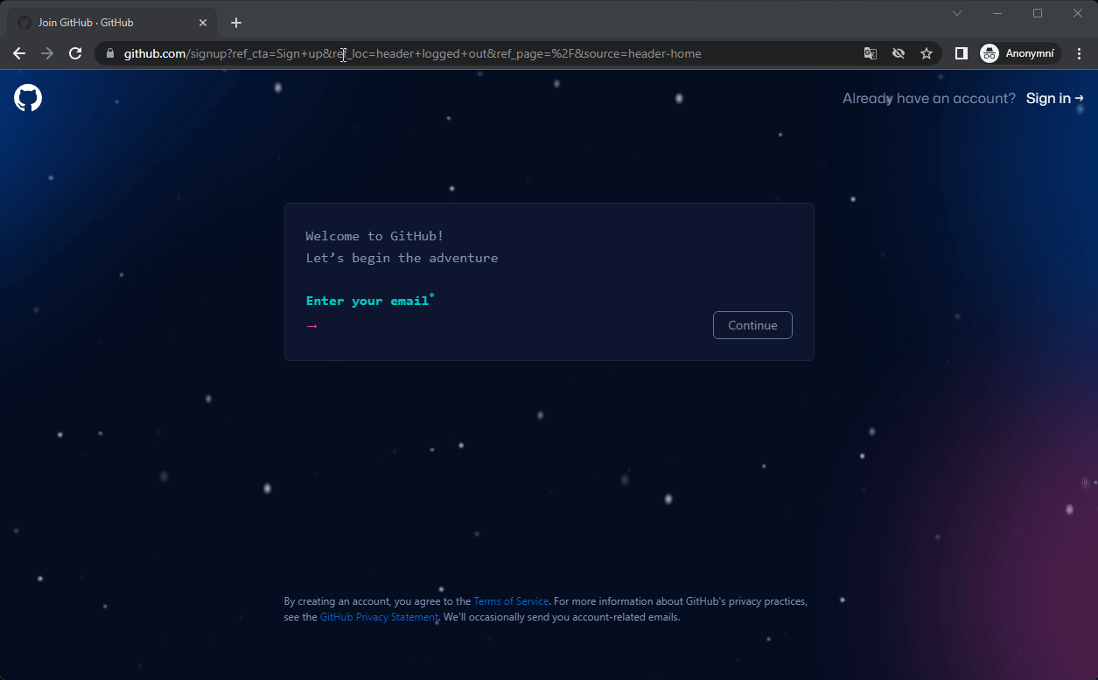Screen dimensions: 1098x680
Task: Click the forward navigation arrow
Action: pos(47,53)
